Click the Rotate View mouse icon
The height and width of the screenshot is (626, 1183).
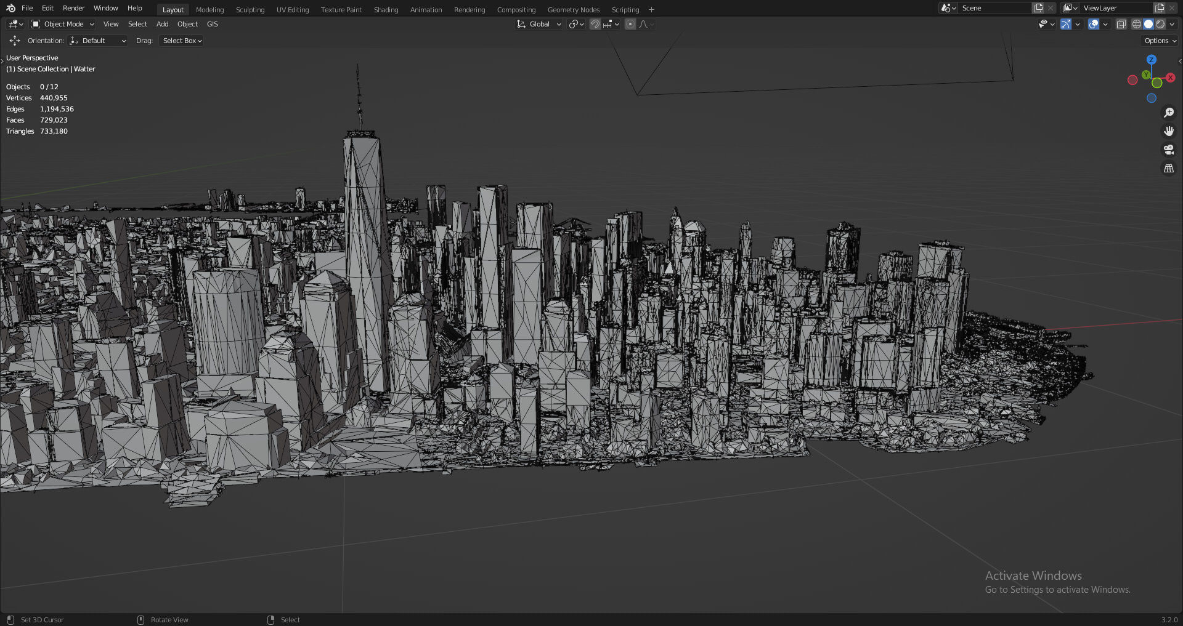[x=140, y=620]
